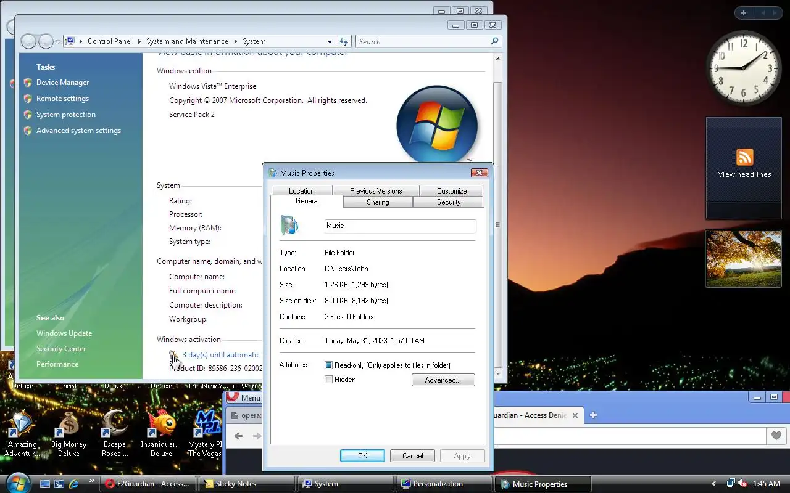Click the Forward arrow in System window

(46, 41)
